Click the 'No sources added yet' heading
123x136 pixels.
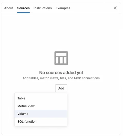(61, 73)
